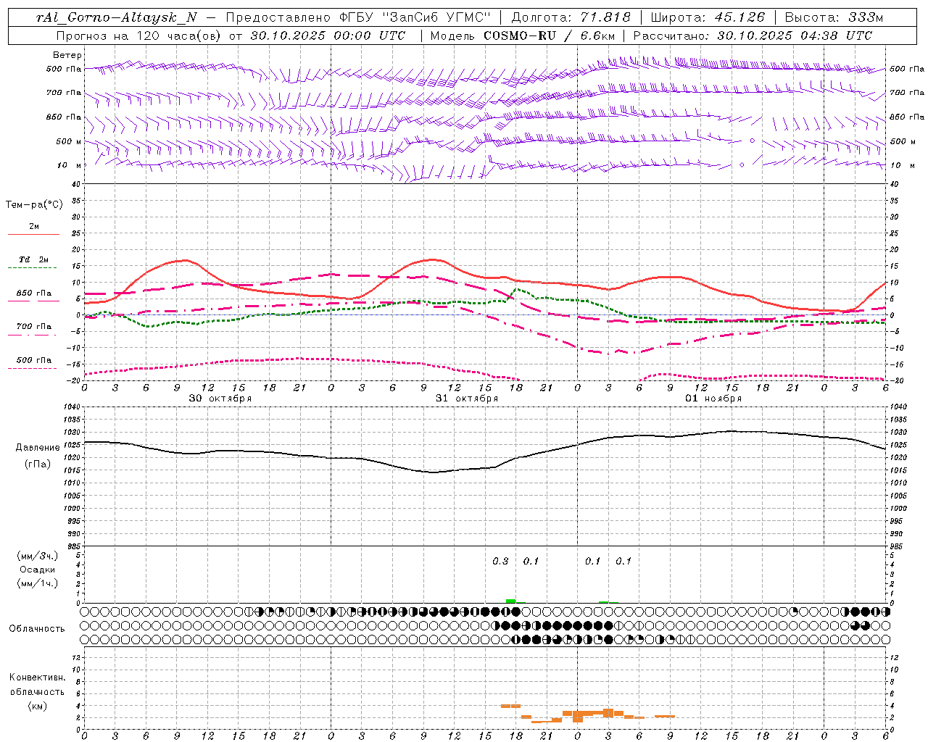This screenshot has height=742, width=928.
Task: Select the 'Долгота: 71.818' header value
Action: coord(571,17)
